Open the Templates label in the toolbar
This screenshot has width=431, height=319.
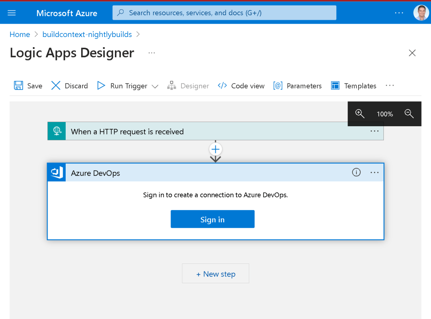[360, 86]
